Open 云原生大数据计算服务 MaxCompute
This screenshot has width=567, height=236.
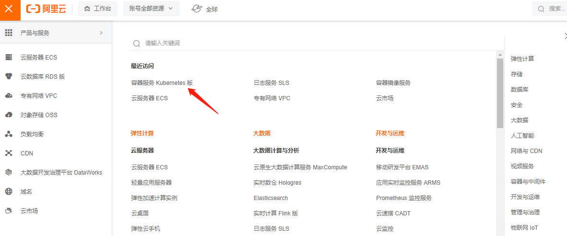[301, 167]
